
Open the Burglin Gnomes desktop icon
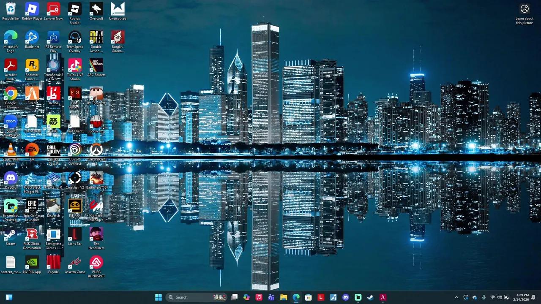pyautogui.click(x=117, y=42)
